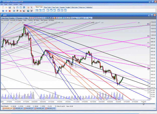The image size is (157, 114).
Task: Click the blue up-arrow icon in chart toolbar
Action: click(66, 18)
